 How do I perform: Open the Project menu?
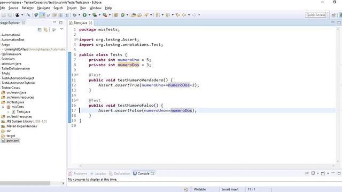click(71, 8)
